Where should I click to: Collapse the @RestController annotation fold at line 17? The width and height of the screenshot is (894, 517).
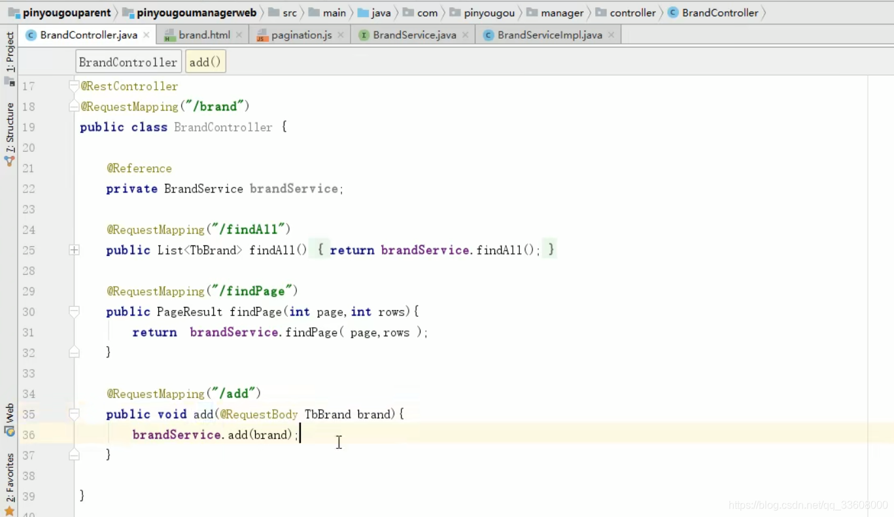coord(74,86)
